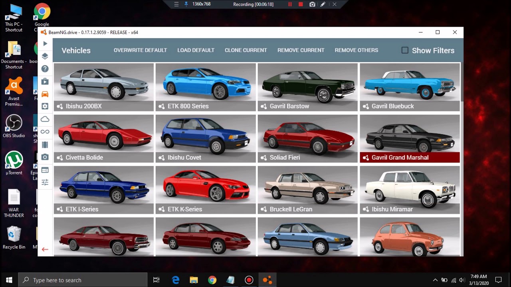Select the Soliad Fieri vehicle
The width and height of the screenshot is (511, 287).
click(308, 138)
